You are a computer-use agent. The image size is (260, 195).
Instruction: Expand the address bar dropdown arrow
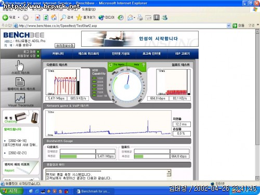tap(229, 25)
